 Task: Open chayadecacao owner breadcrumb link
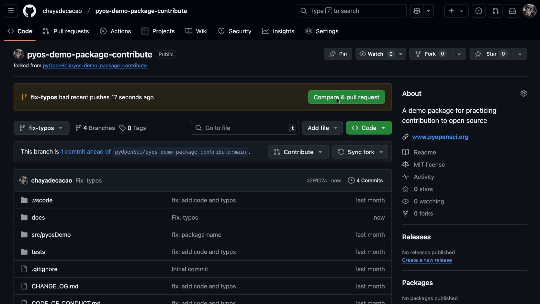point(62,11)
